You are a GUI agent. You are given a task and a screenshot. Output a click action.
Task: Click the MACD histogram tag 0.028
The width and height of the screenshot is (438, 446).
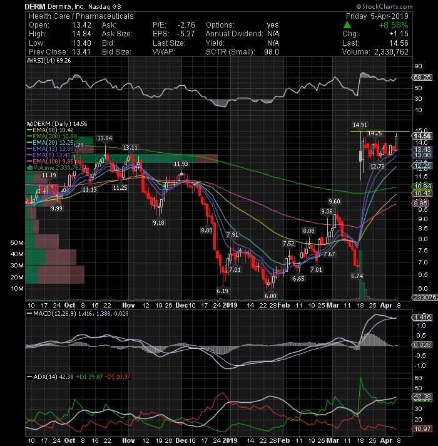click(x=422, y=345)
